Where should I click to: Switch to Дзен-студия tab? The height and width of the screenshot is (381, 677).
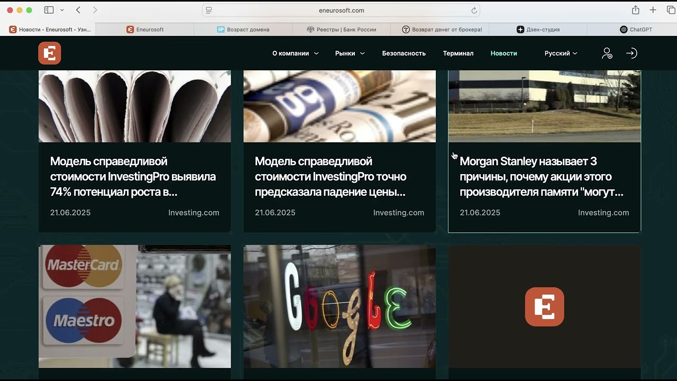[x=538, y=30]
